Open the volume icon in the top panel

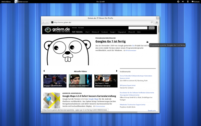click(183, 2)
